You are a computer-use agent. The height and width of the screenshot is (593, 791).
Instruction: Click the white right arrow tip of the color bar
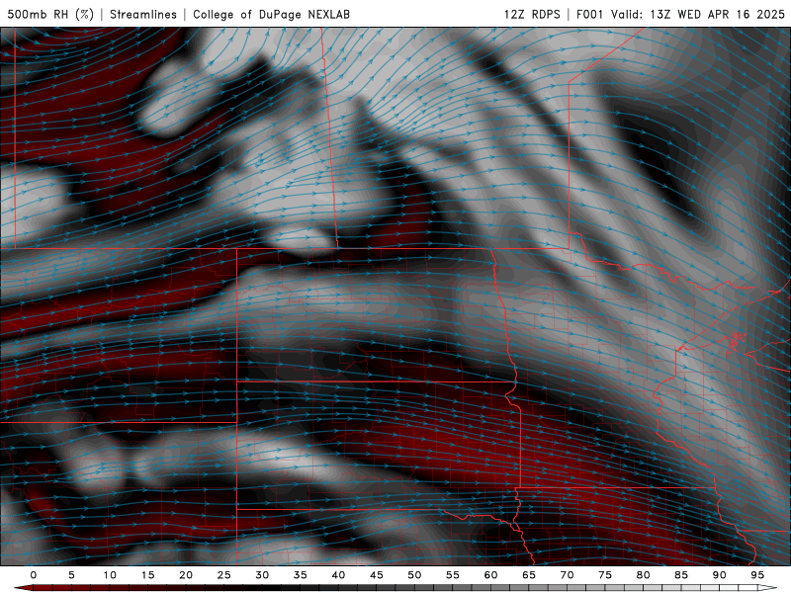point(768,588)
